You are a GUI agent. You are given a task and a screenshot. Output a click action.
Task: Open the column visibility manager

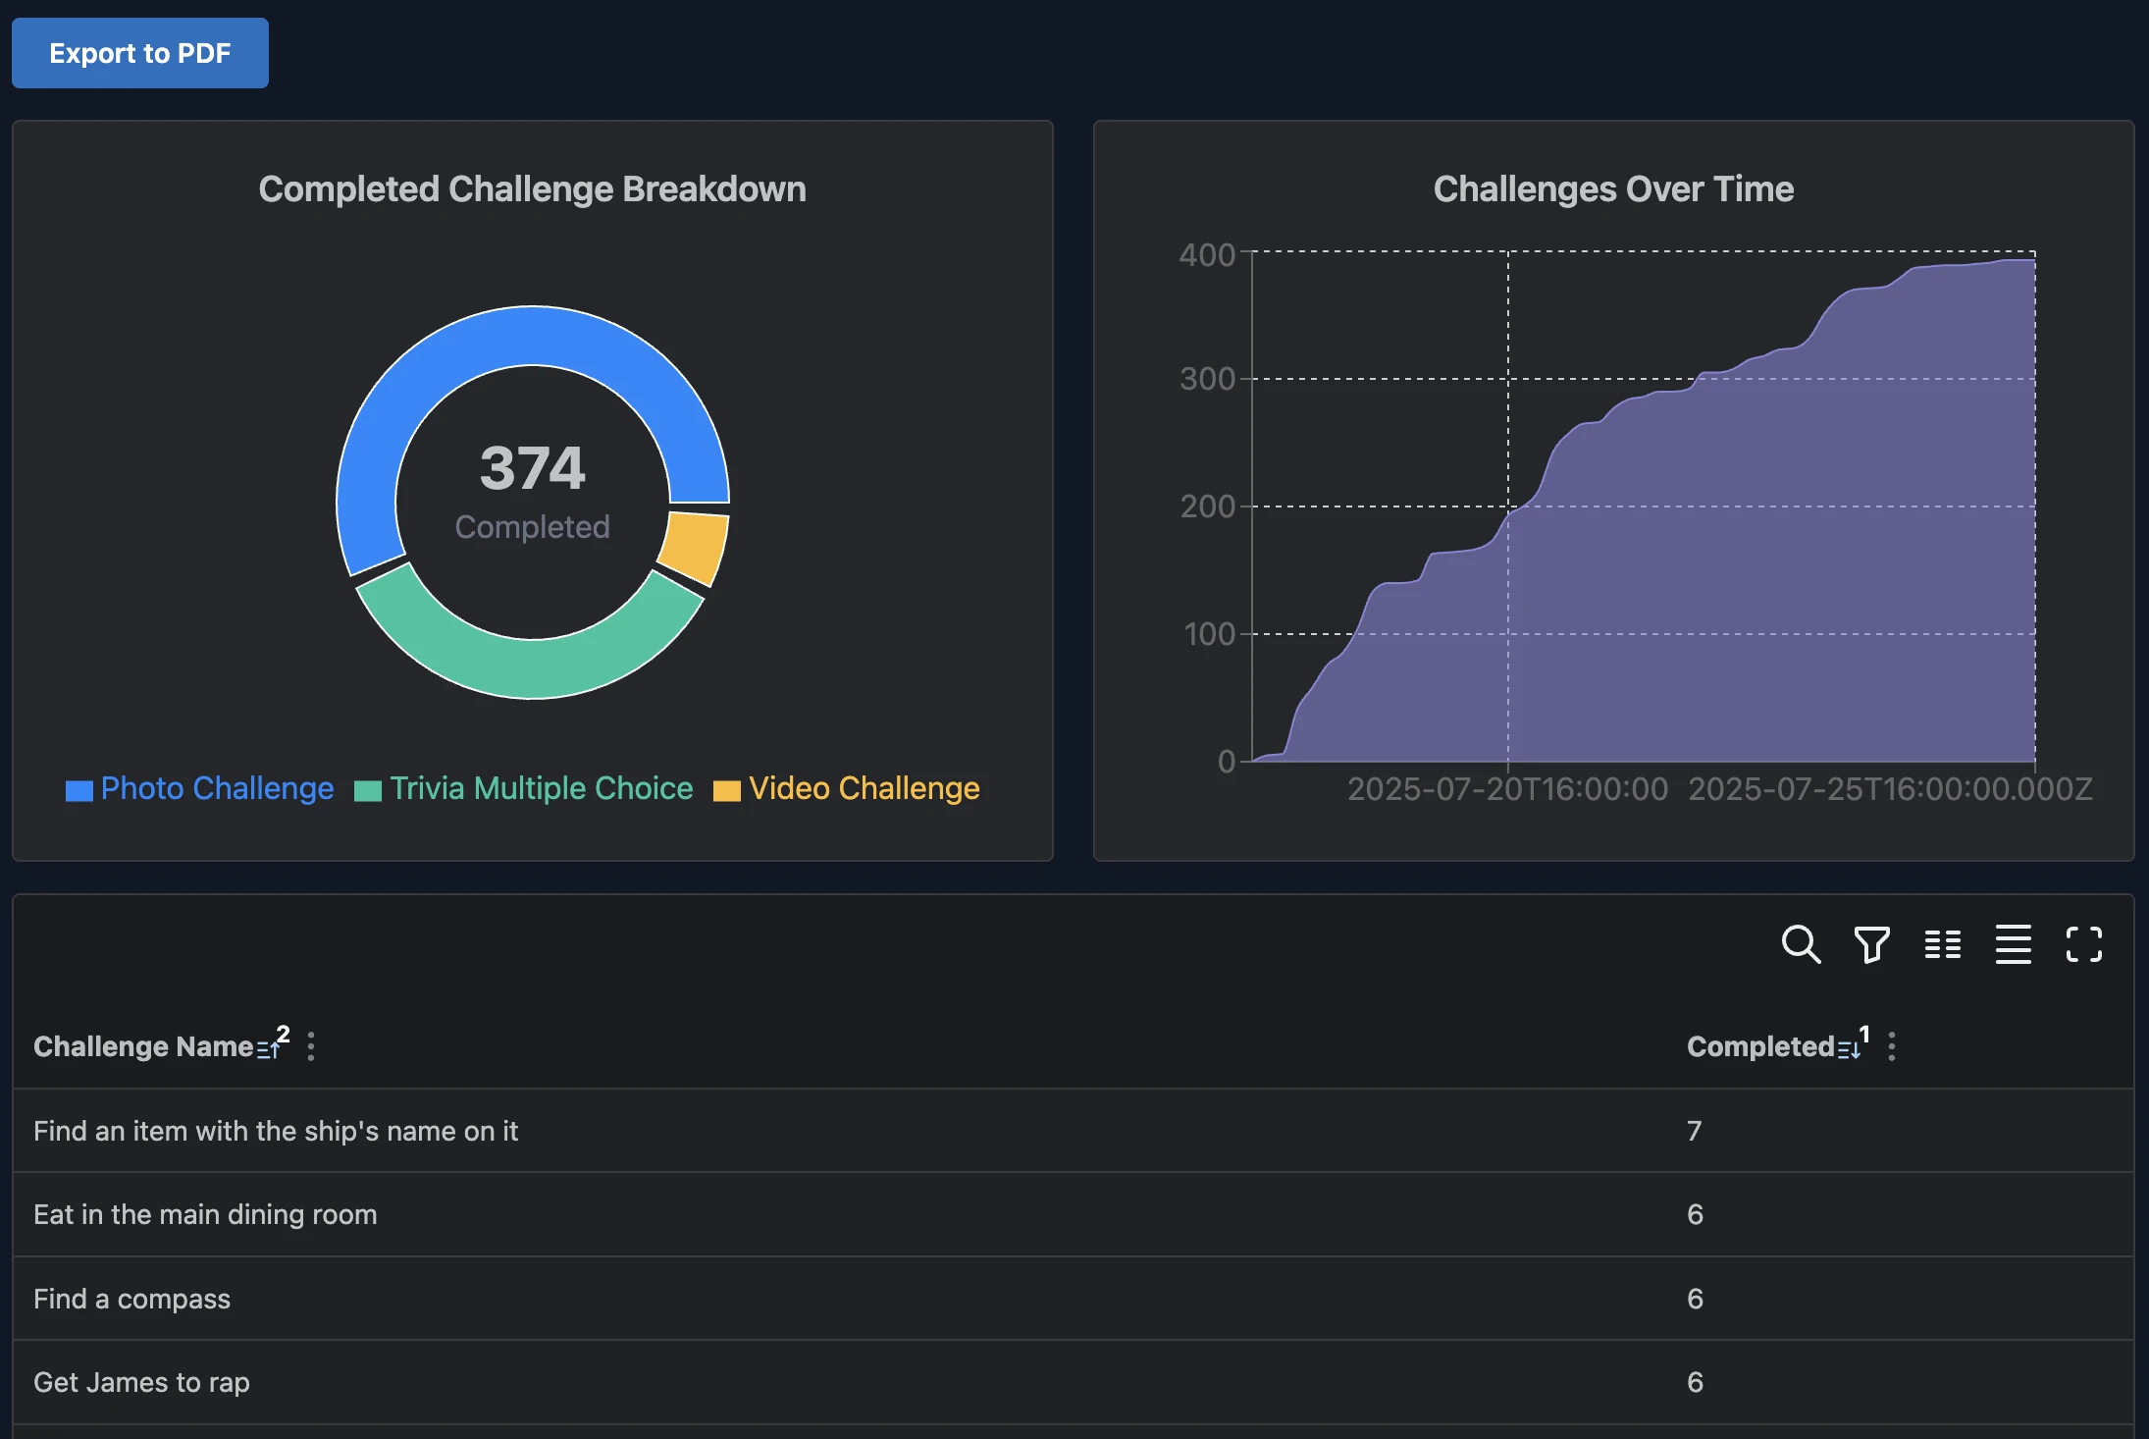pos(1941,944)
